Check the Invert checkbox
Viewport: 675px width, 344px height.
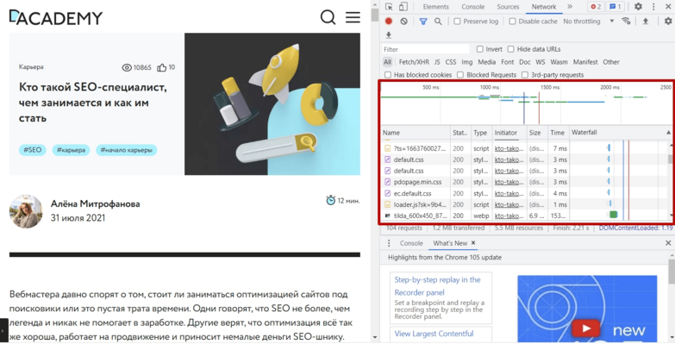[479, 49]
